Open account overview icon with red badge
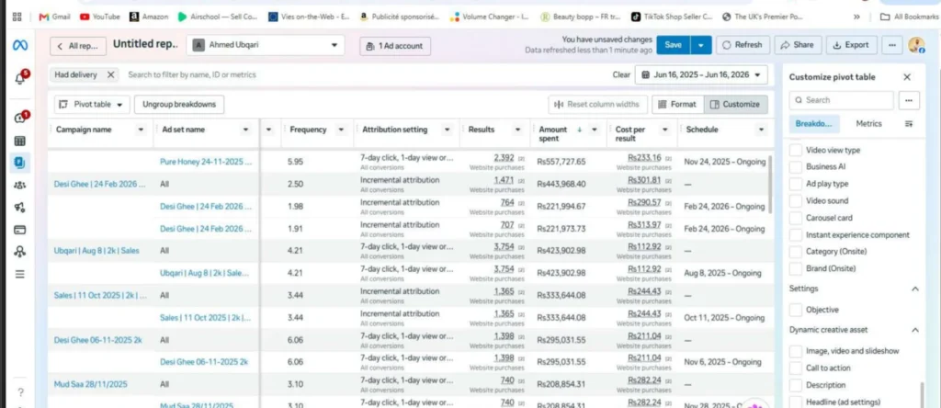The image size is (941, 408). (x=20, y=118)
